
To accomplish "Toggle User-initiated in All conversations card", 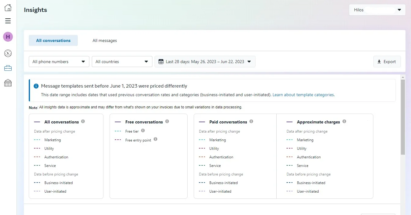I will [50, 191].
